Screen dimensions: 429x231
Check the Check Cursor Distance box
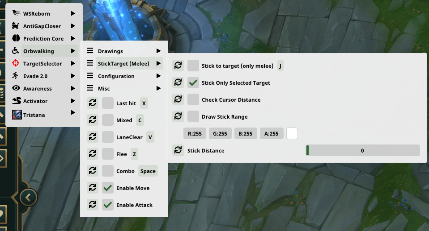tap(193, 99)
